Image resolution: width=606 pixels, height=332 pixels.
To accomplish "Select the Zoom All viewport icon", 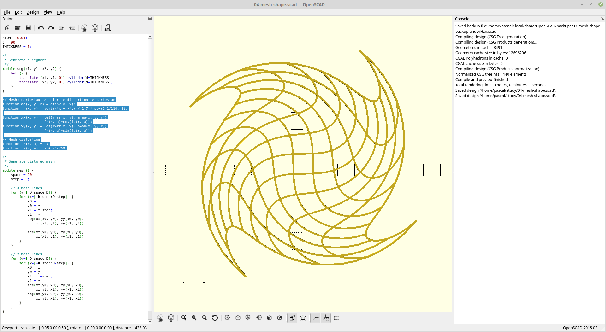I will 183,318.
